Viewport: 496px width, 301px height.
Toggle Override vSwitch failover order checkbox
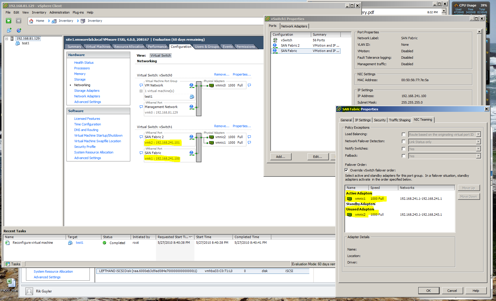[x=347, y=170]
